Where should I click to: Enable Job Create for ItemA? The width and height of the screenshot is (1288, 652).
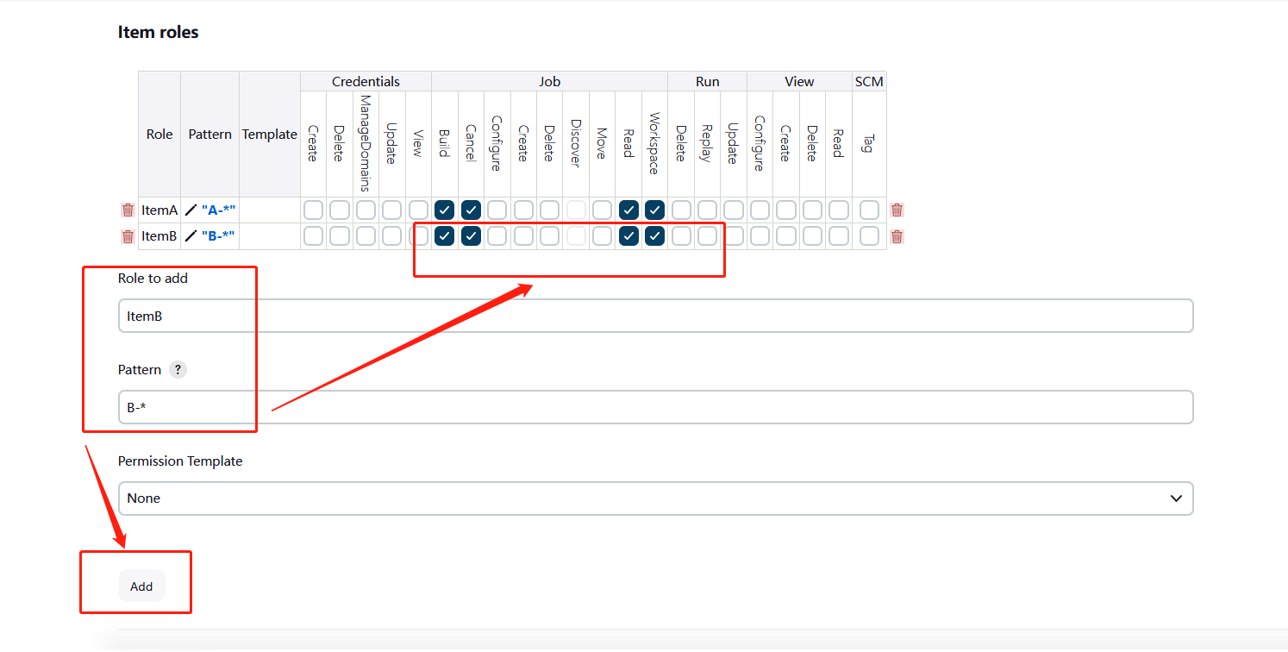(523, 210)
